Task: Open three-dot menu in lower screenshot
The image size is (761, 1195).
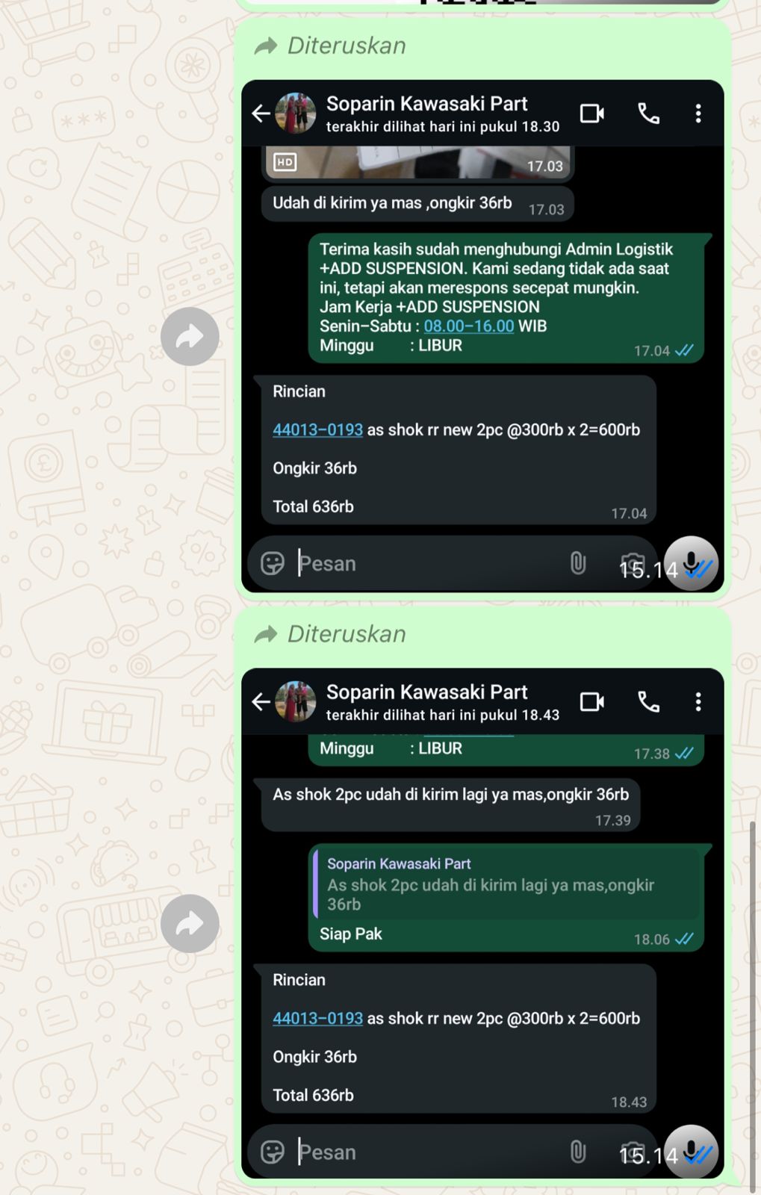Action: [x=698, y=702]
